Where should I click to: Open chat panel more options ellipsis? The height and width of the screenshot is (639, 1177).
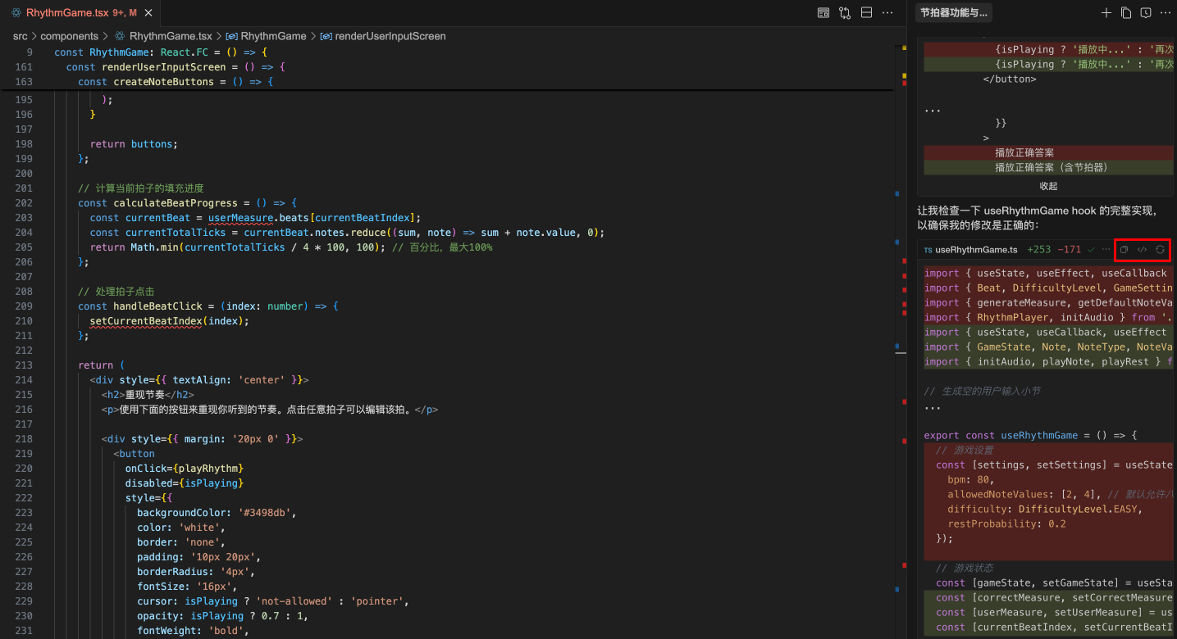tap(1166, 13)
